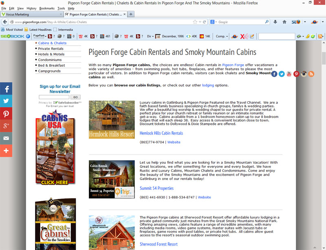The height and width of the screenshot is (250, 326).
Task: Open the Campgrounds sidebar link
Action: click(x=49, y=71)
